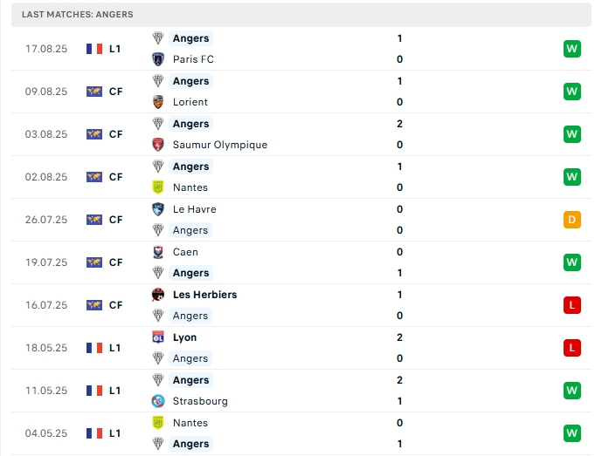
Task: Select the loss badge for Les Herbiers match
Action: click(x=572, y=305)
